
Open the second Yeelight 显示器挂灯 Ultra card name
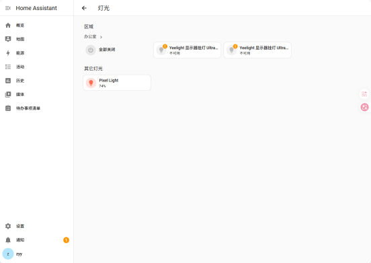pos(263,48)
